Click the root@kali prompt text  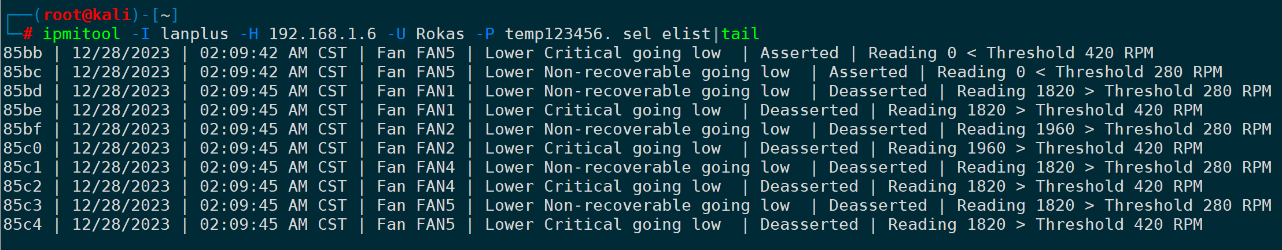coord(87,14)
